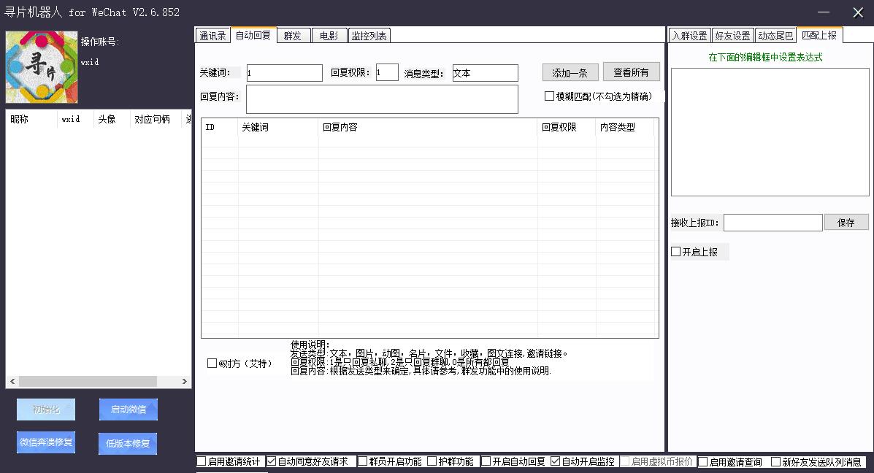Screen dimensions: 874x473
Task: Click the 启动微信 button
Action: tap(129, 409)
